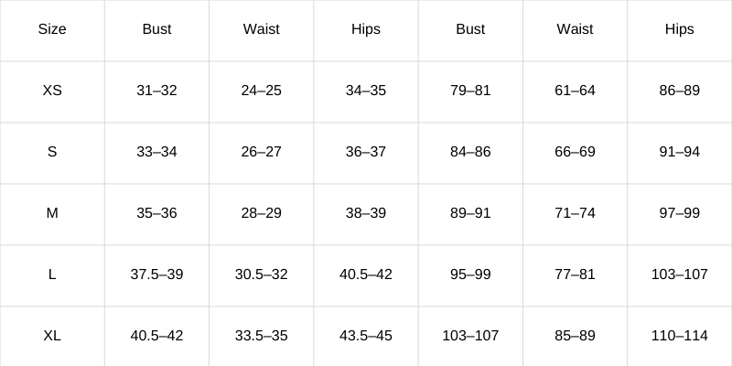This screenshot has height=366, width=732.
Task: Select the M size row label
Action: pyautogui.click(x=52, y=213)
